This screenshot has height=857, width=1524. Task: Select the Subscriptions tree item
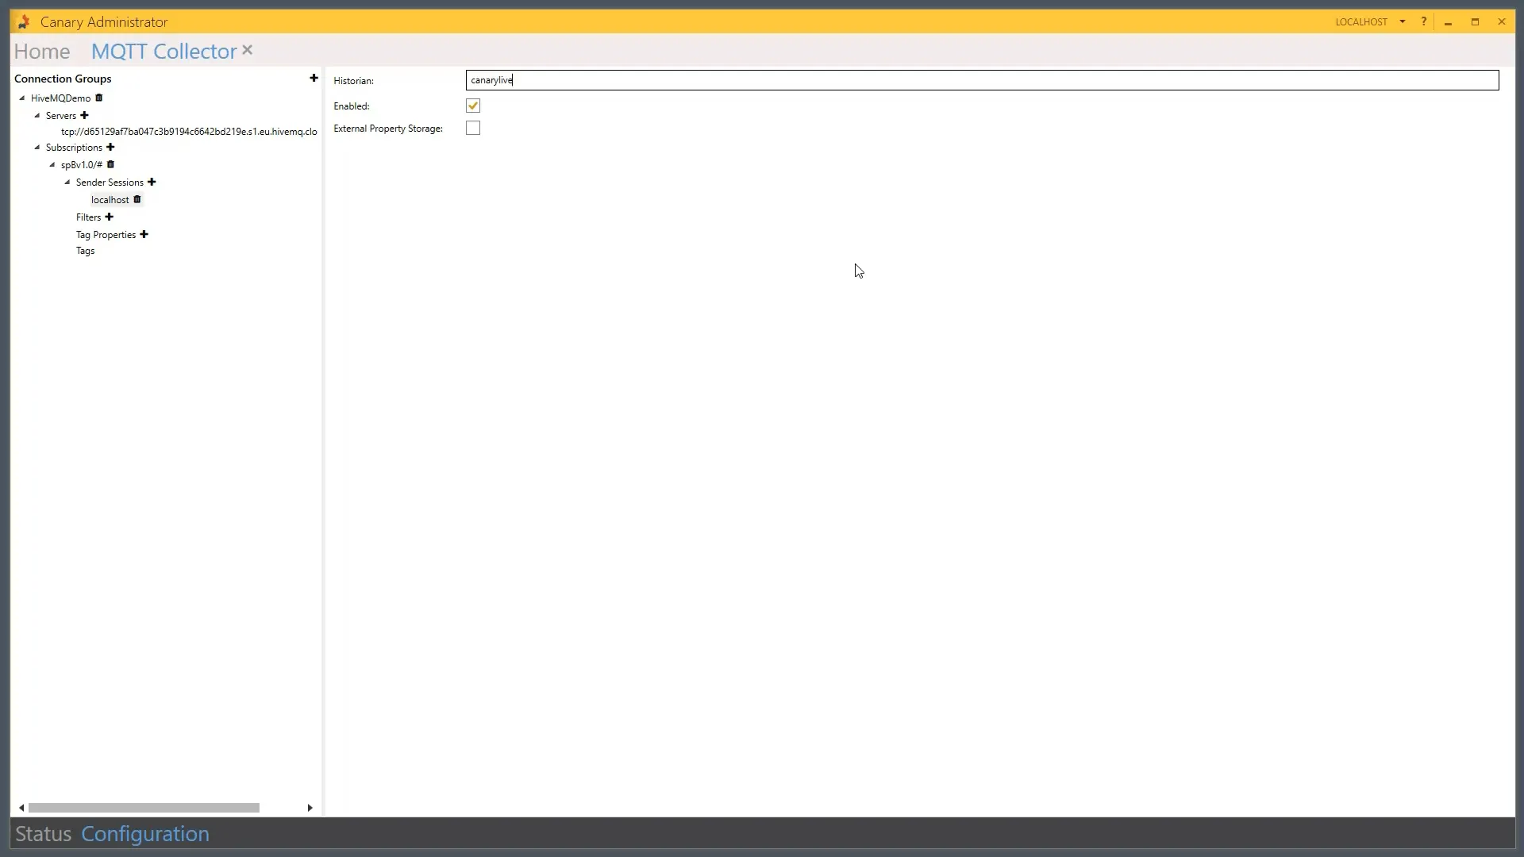(x=74, y=148)
